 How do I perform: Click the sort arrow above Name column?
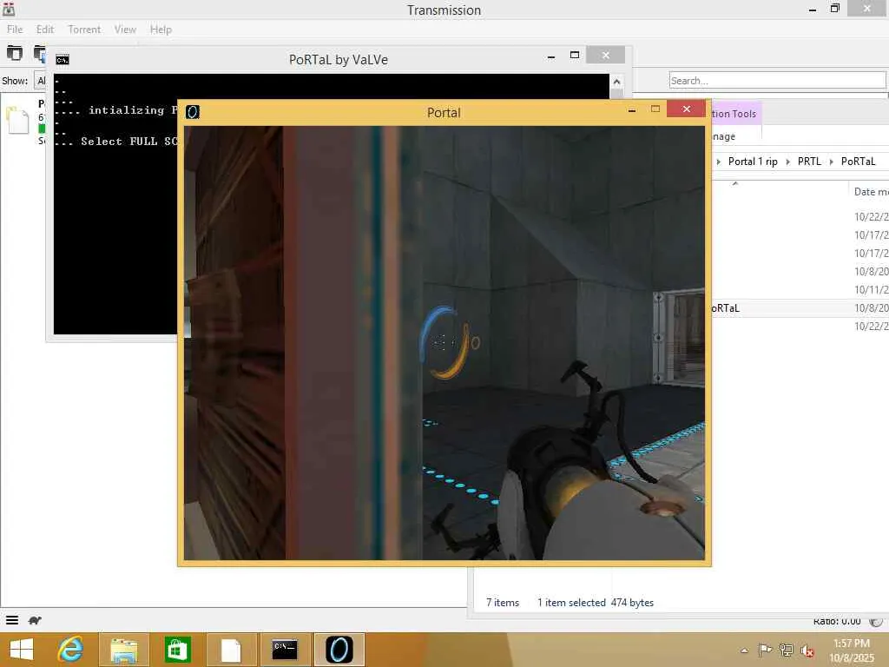(x=734, y=184)
